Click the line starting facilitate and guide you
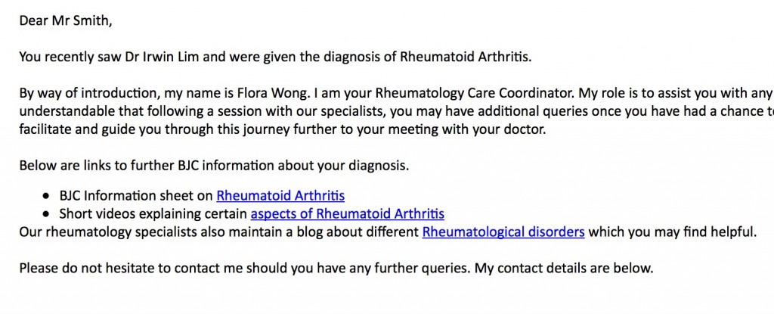 tap(283, 132)
